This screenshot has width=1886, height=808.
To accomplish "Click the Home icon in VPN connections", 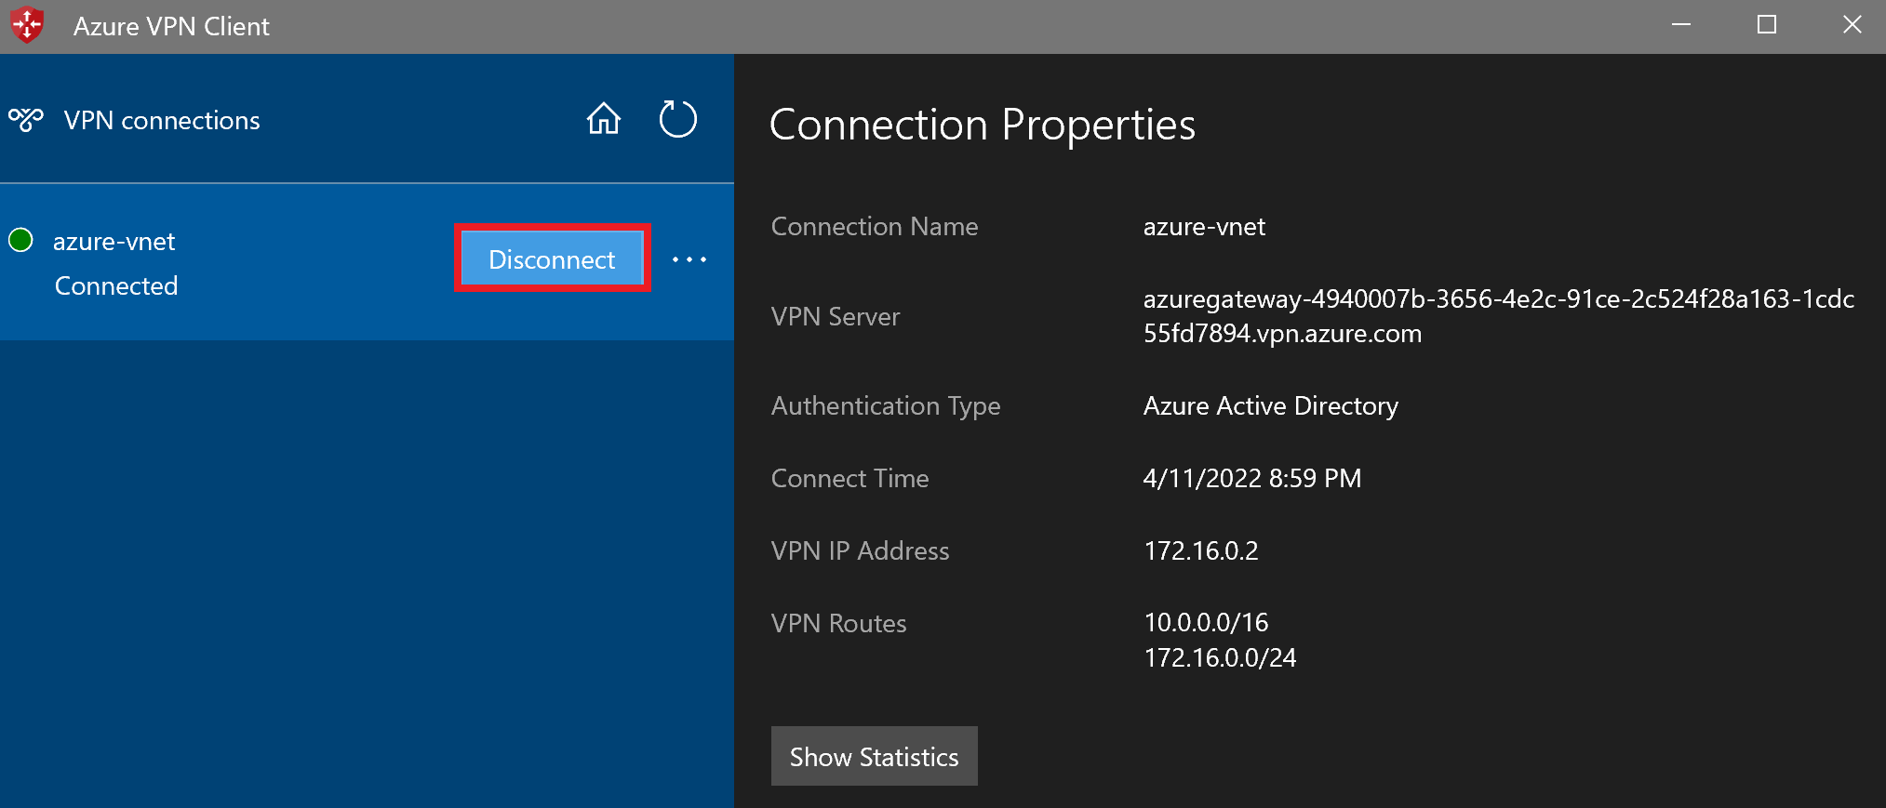I will 604,119.
